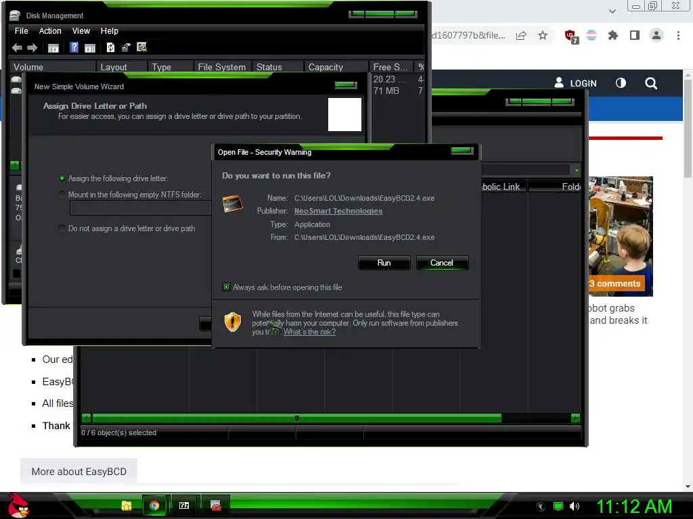Select Assign the following drive letter option
The width and height of the screenshot is (693, 519).
114,178
